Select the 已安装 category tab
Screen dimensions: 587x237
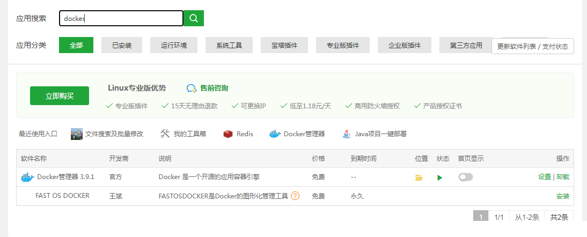122,45
